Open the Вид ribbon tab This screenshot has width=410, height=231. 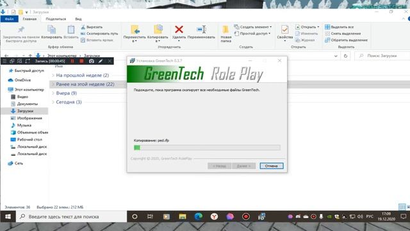78,19
